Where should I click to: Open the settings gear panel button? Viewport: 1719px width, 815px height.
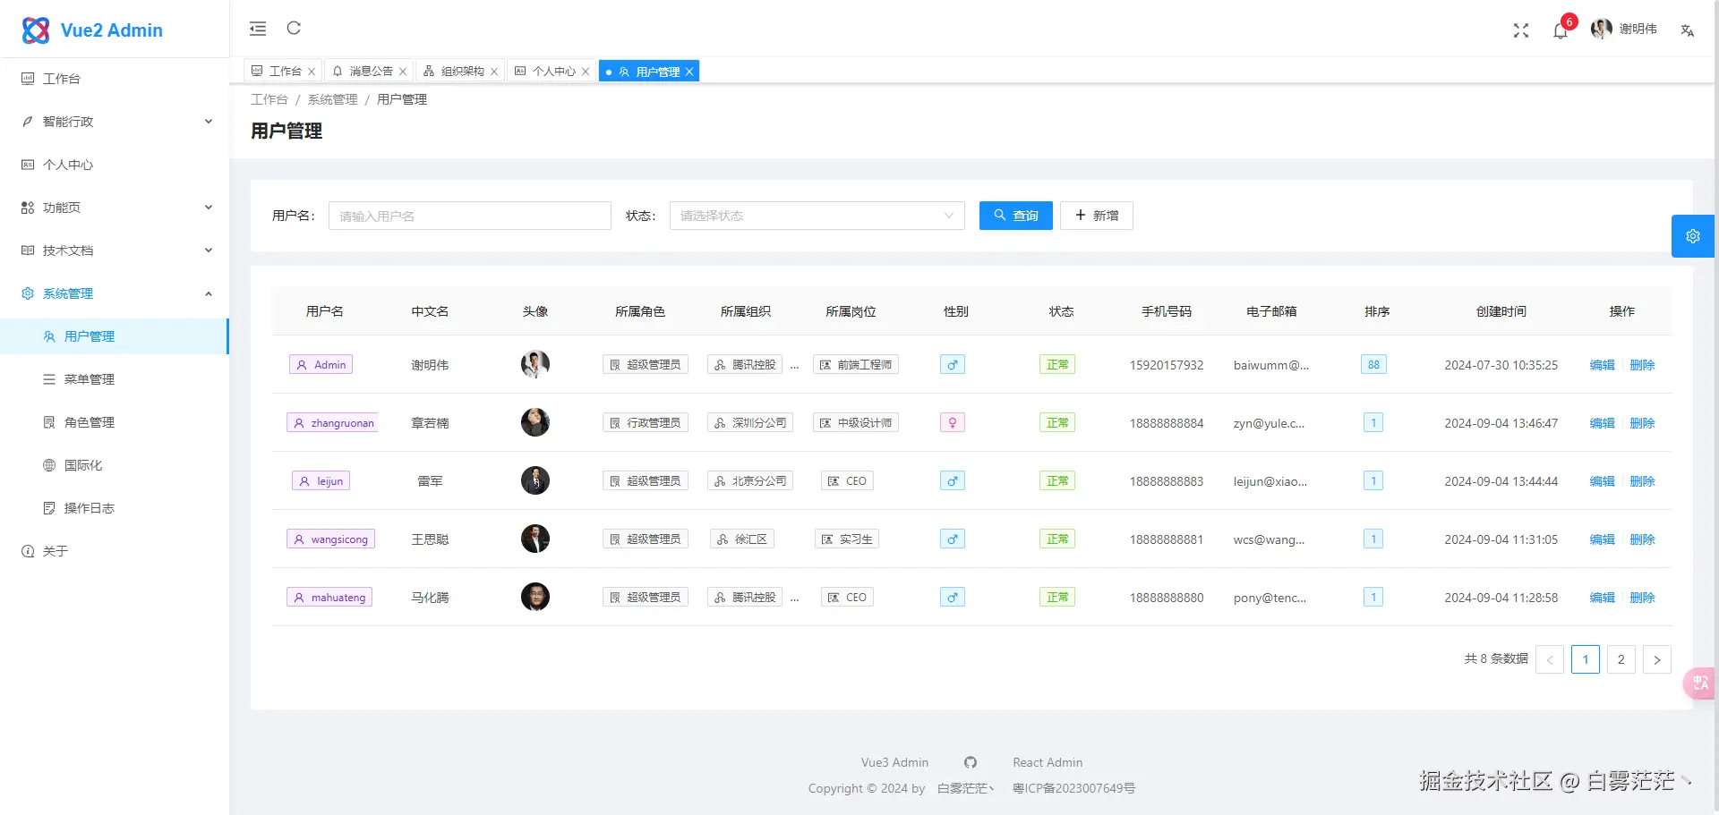click(1693, 236)
